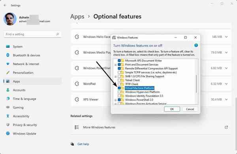The width and height of the screenshot is (237, 154).
Task: Click the Windows Identity Foundation 3.5 folder icon
Action: pyautogui.click(x=122, y=96)
